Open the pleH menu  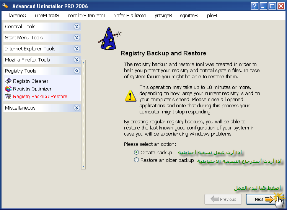point(212,16)
